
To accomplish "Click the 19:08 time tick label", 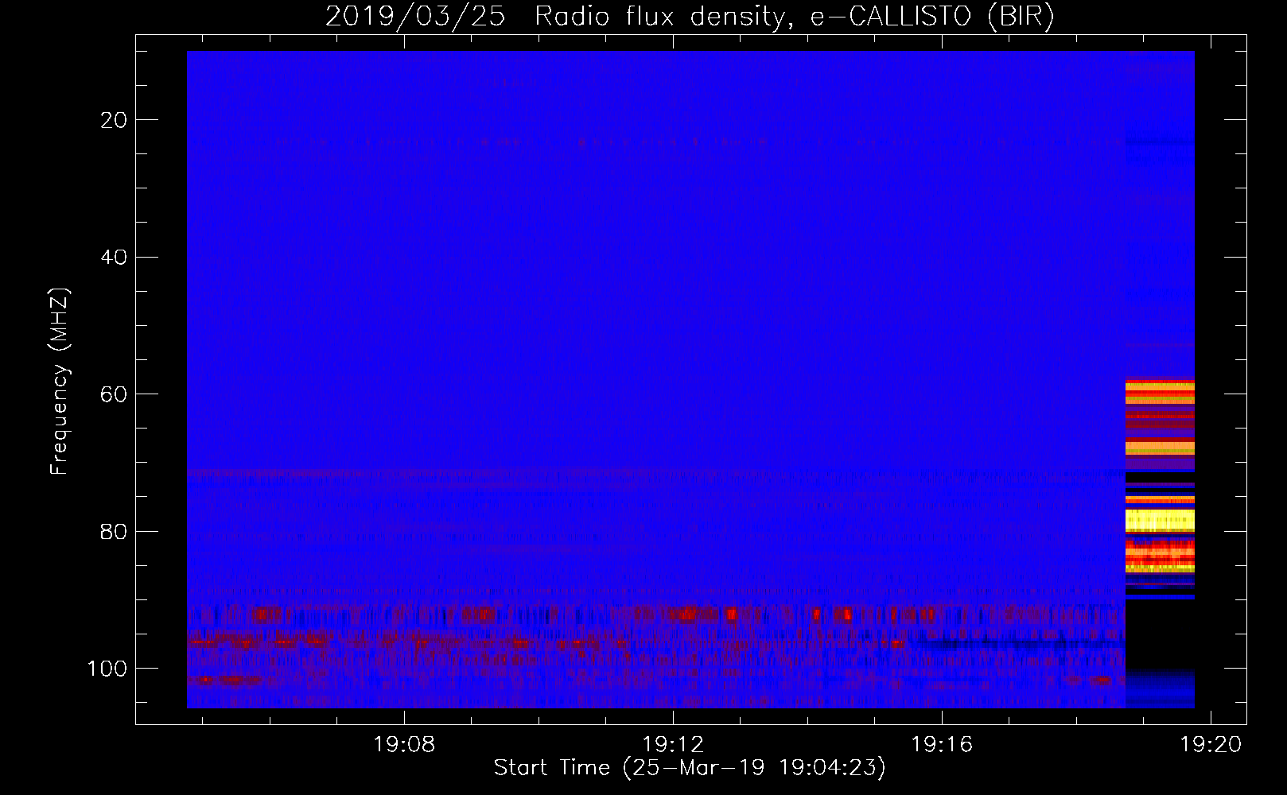I will tap(404, 745).
